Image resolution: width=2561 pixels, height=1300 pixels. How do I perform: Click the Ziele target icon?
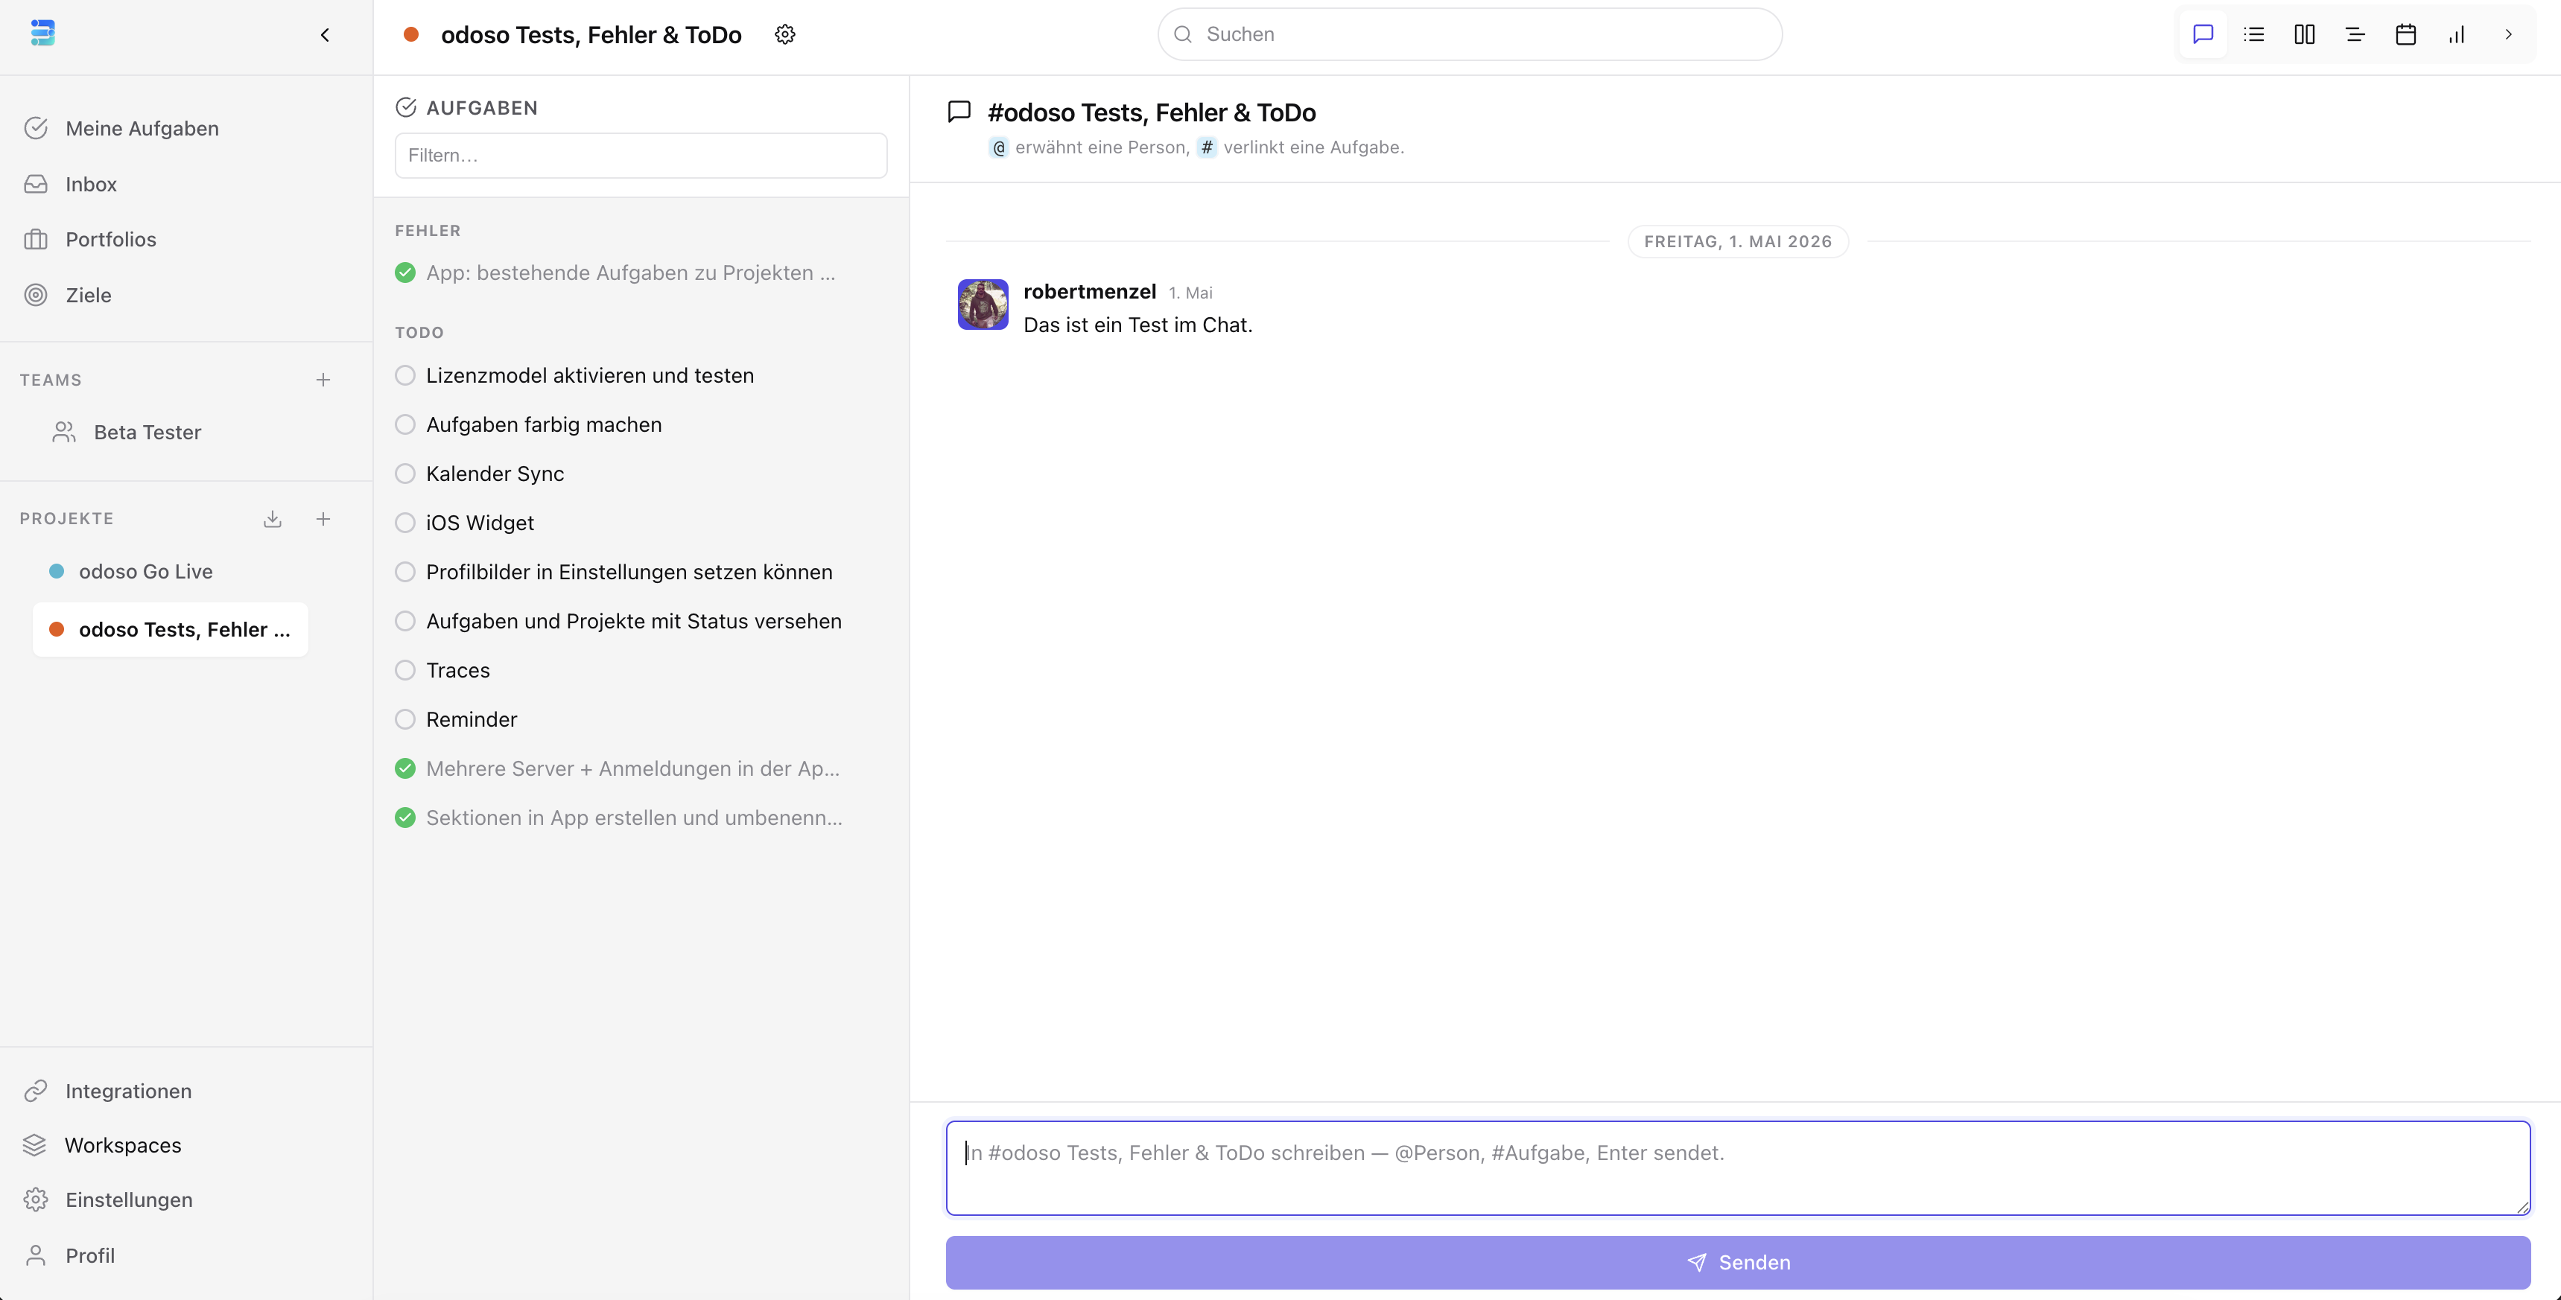tap(36, 295)
